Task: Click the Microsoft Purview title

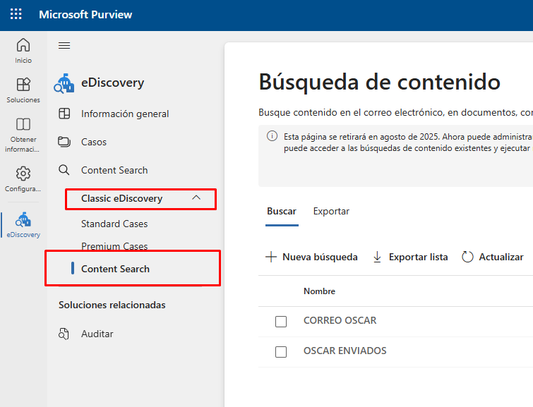Action: click(x=85, y=15)
